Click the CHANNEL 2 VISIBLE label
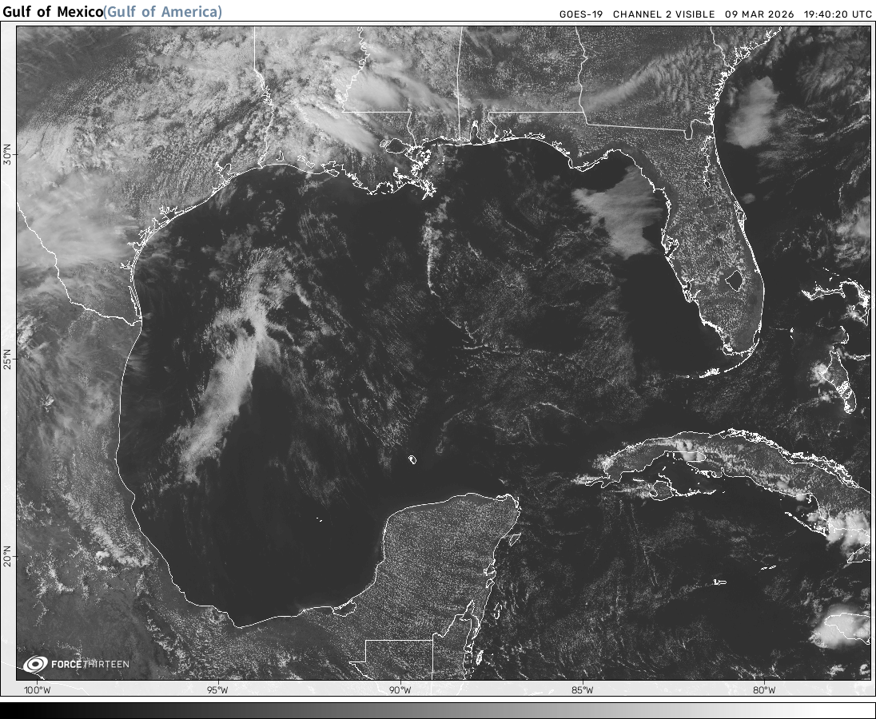 coord(664,14)
